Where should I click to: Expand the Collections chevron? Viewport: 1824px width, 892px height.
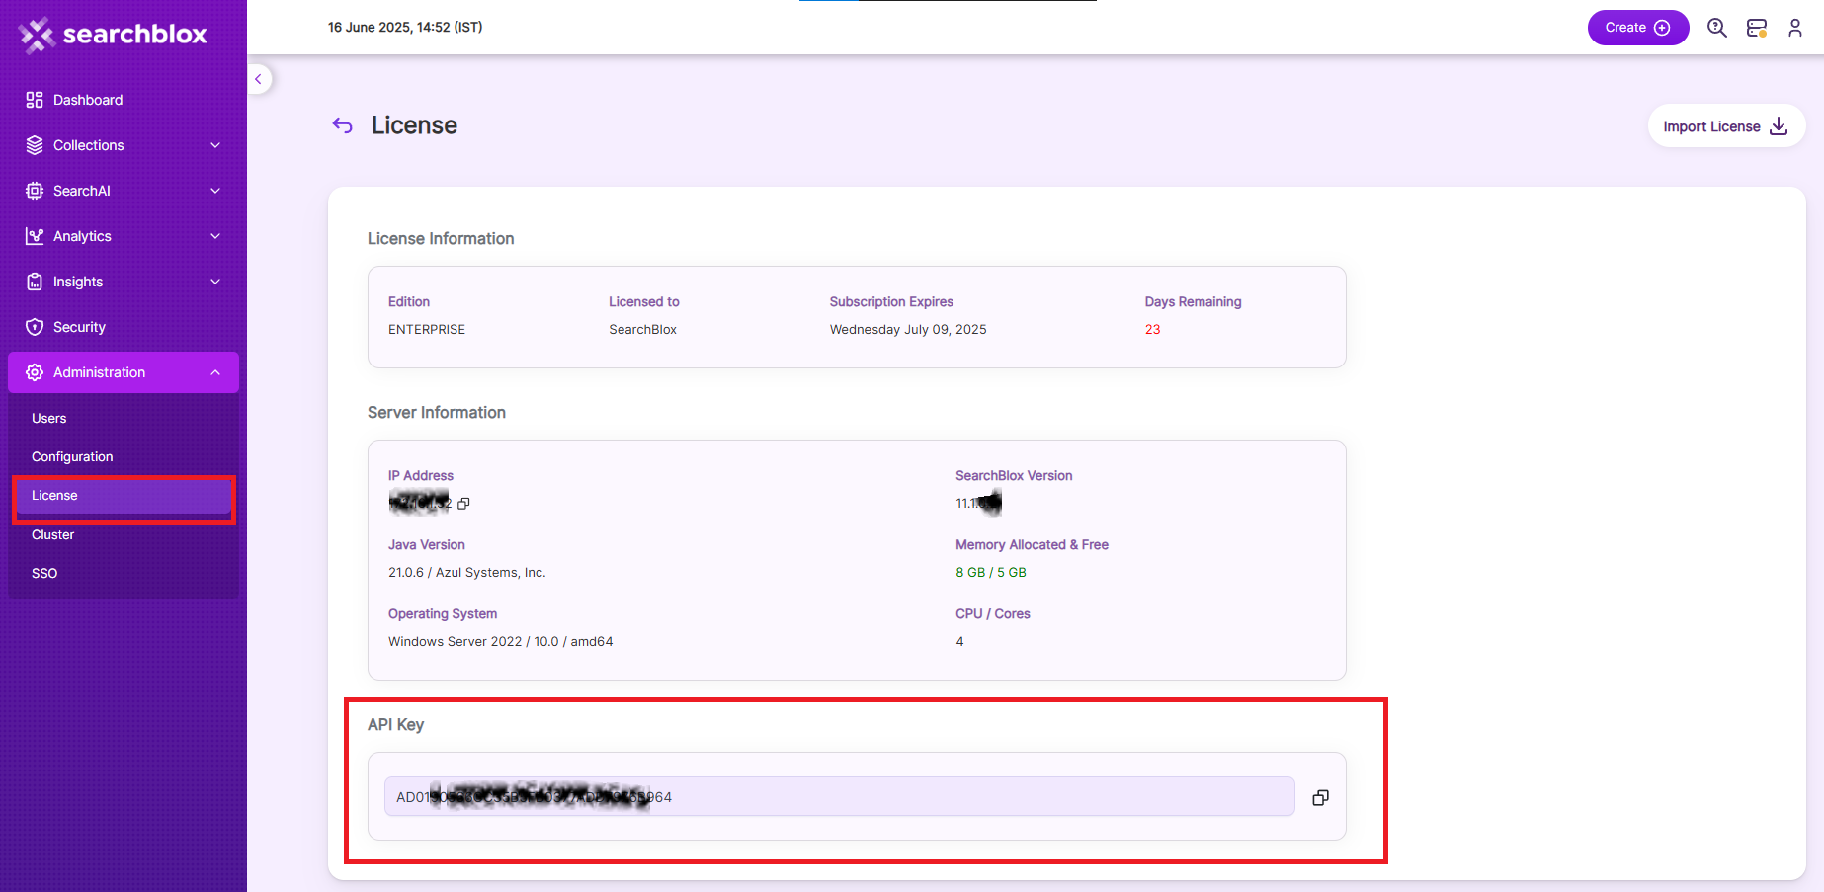pyautogui.click(x=215, y=145)
